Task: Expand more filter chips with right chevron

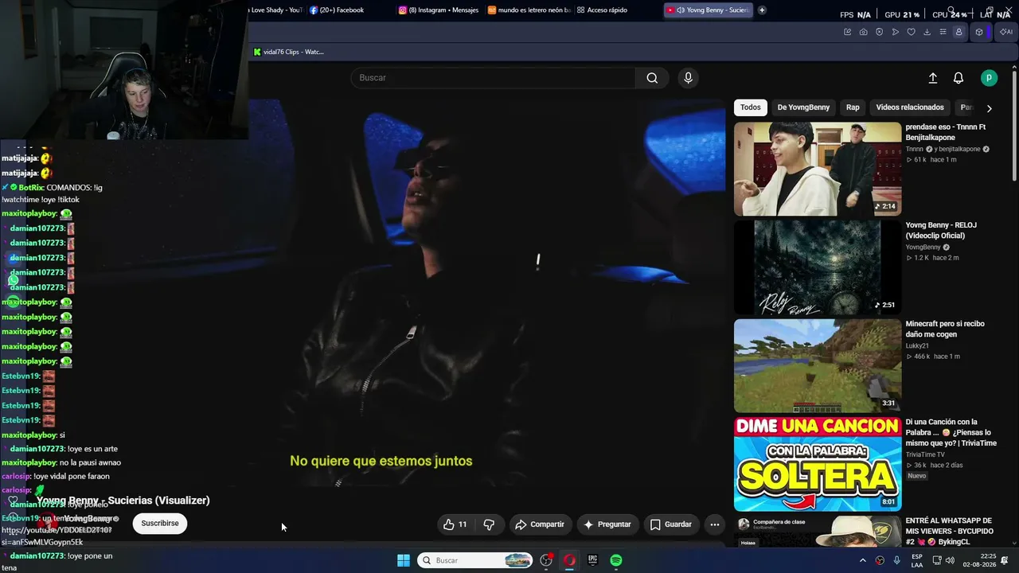Action: (x=989, y=108)
